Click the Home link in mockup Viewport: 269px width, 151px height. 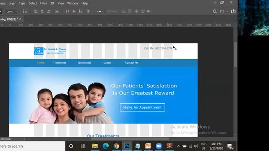41,62
